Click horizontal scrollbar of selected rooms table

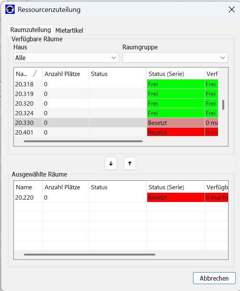pos(89,254)
